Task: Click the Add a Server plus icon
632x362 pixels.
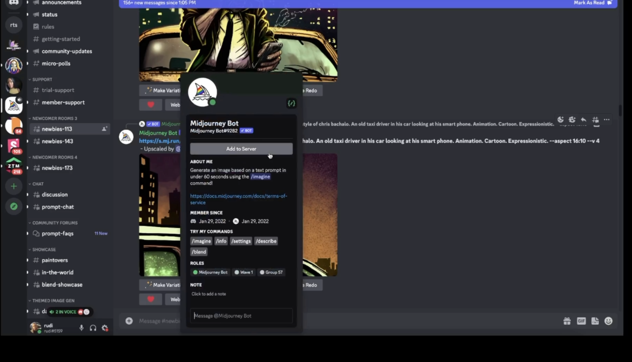Action: coord(14,186)
